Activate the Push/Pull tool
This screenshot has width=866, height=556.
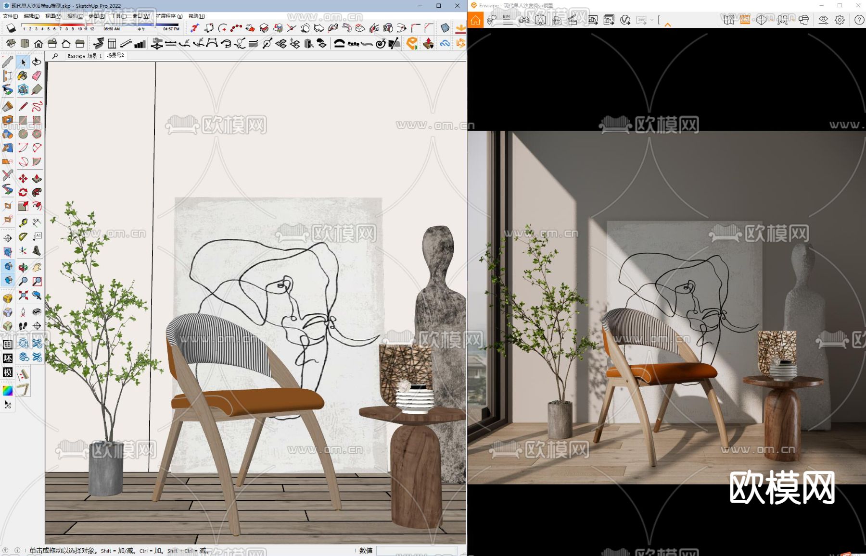tap(37, 179)
